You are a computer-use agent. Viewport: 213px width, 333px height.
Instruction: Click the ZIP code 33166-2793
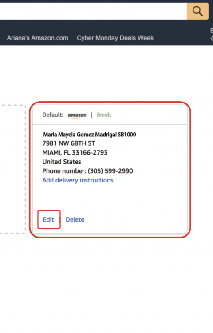(90, 152)
